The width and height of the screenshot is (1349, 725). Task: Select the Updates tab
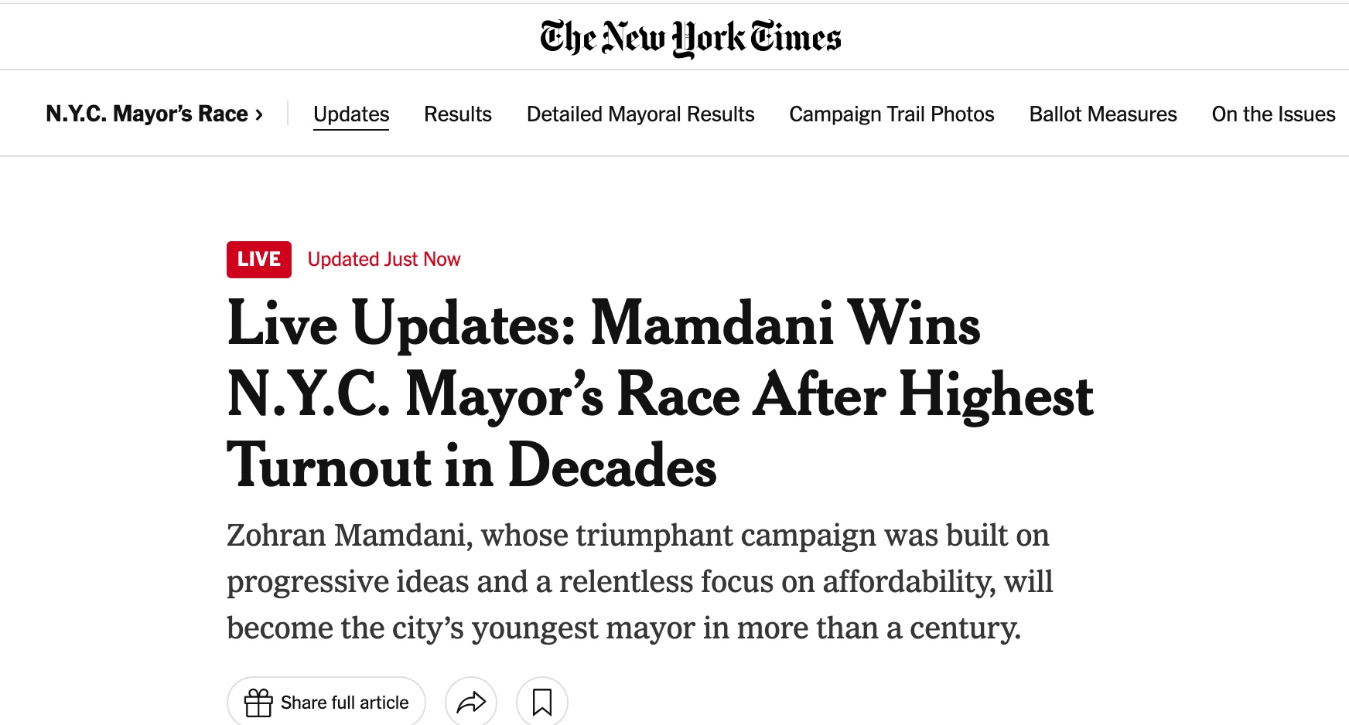point(351,114)
